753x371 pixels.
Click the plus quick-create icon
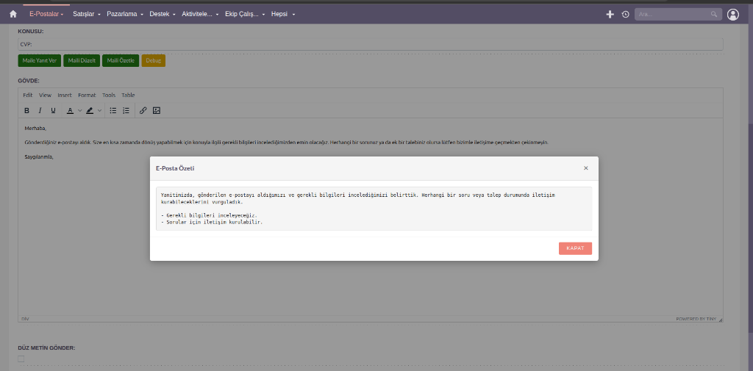[610, 15]
